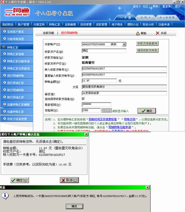Click the captcha image beside 校验码

106,111
